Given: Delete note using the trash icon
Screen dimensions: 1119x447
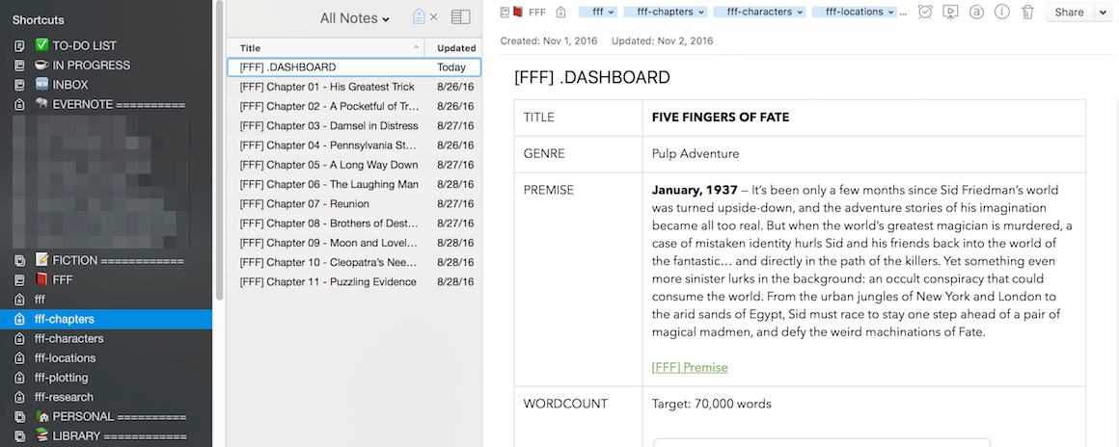Looking at the screenshot, I should tap(1027, 13).
